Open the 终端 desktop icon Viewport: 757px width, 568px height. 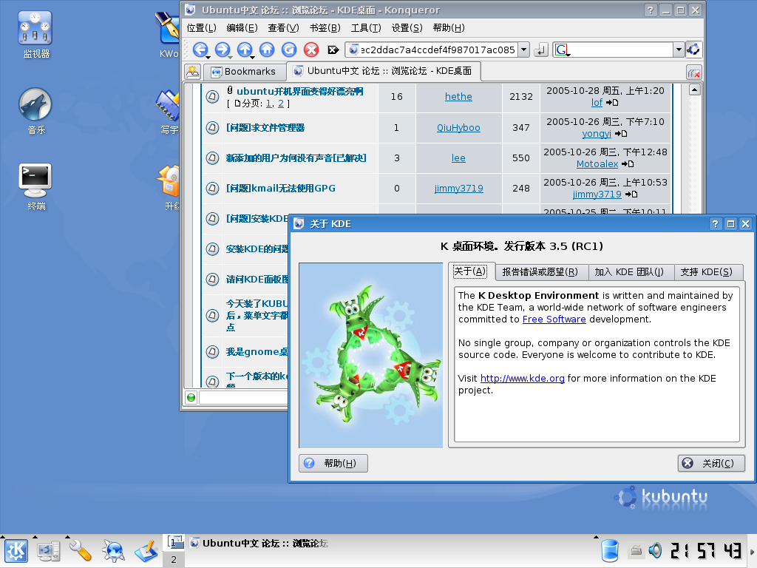click(35, 187)
